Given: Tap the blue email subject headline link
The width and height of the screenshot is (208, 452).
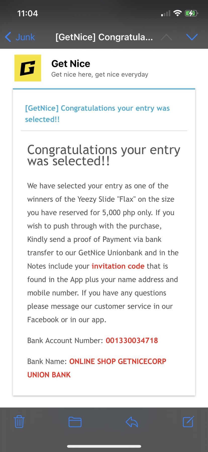Looking at the screenshot, I should pos(97,114).
